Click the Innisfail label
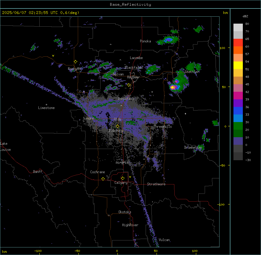Screen dimensions: 261x255 [x=126, y=99]
